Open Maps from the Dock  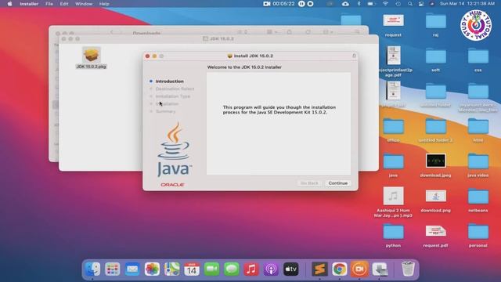point(172,269)
